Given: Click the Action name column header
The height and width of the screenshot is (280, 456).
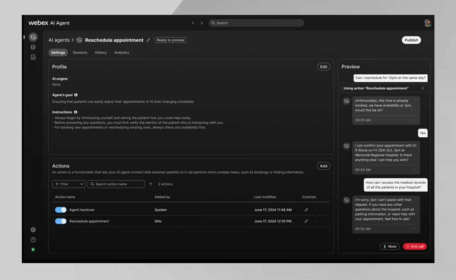Looking at the screenshot, I should point(65,197).
